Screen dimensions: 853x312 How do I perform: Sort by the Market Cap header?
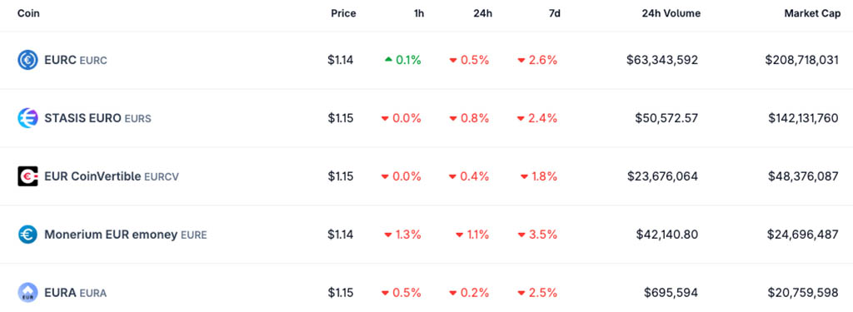point(812,13)
